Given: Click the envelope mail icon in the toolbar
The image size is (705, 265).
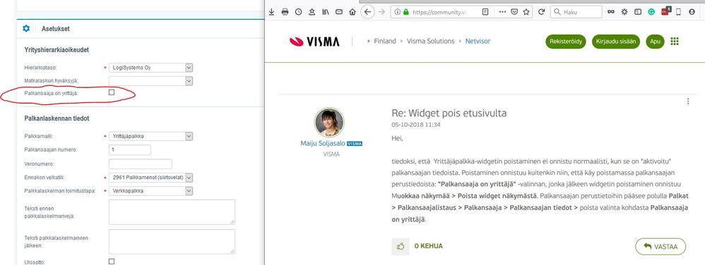Looking at the screenshot, I should [x=339, y=12].
